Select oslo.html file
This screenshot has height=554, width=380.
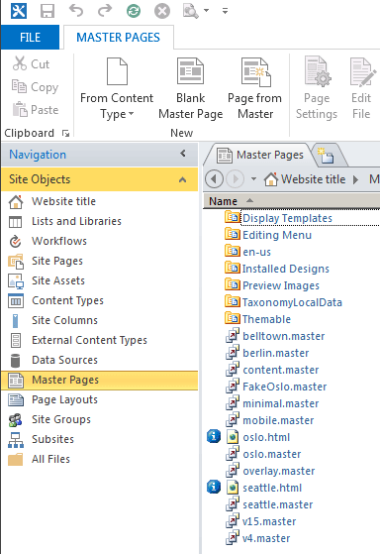(258, 437)
